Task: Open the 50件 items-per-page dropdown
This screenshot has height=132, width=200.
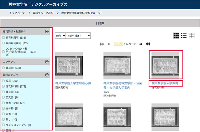Action: coord(60,36)
